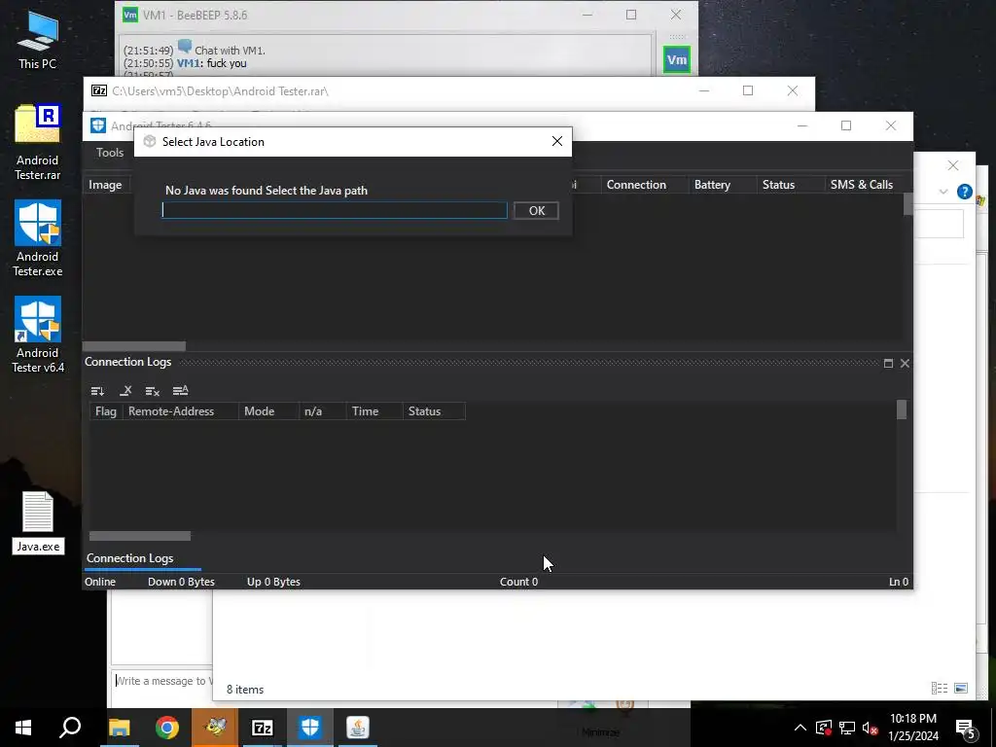This screenshot has width=996, height=747.
Task: Open Google Chrome from taskbar
Action: 167,728
